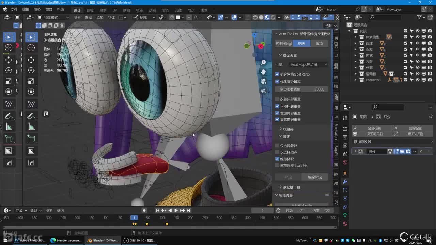Expand the 形状键工具 section

pyautogui.click(x=290, y=187)
